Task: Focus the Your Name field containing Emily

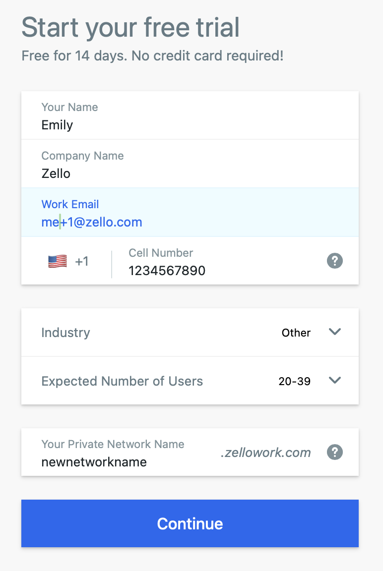Action: pyautogui.click(x=190, y=115)
